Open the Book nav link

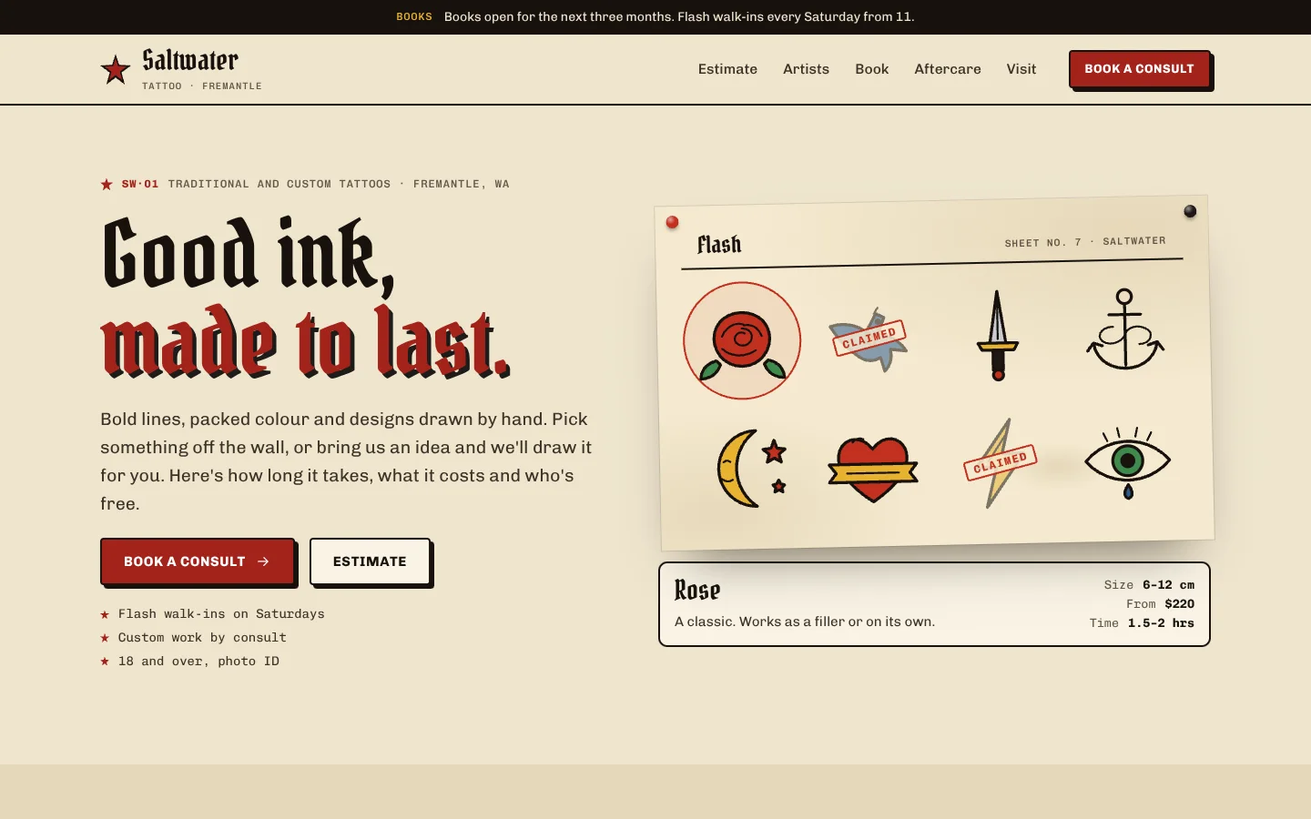pos(871,69)
